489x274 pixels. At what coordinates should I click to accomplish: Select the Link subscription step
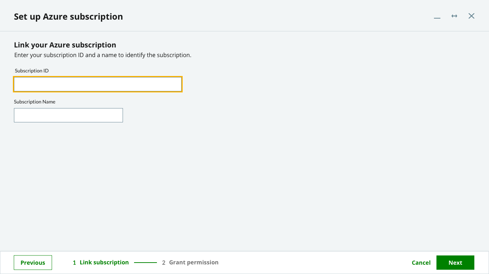104,262
